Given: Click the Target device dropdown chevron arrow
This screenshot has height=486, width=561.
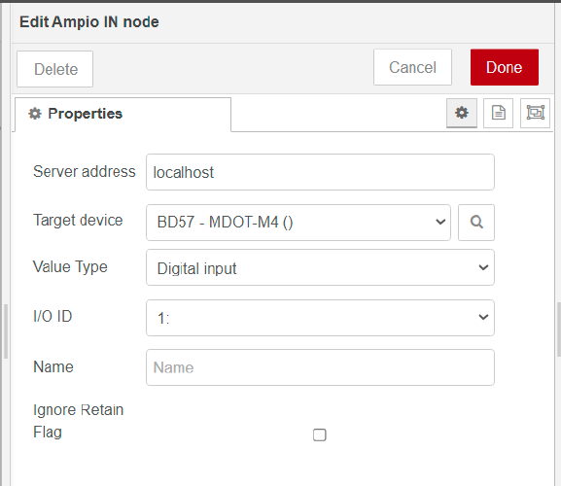Looking at the screenshot, I should 440,222.
